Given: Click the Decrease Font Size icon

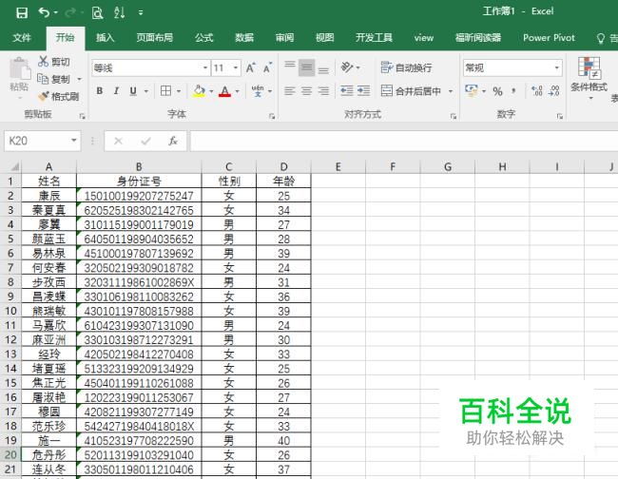Looking at the screenshot, I should 267,67.
